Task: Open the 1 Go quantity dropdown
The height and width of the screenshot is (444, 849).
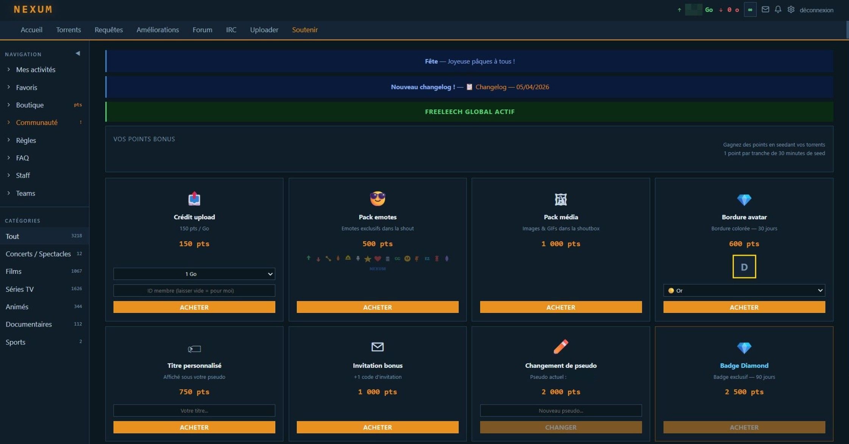Action: [x=194, y=274]
